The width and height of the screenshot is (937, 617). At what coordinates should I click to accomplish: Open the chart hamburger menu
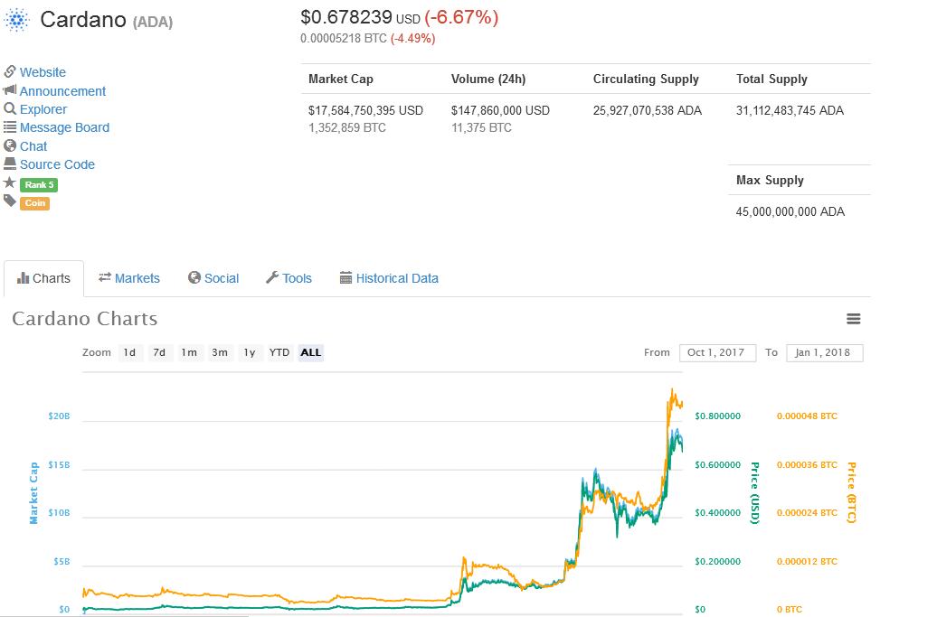click(854, 319)
